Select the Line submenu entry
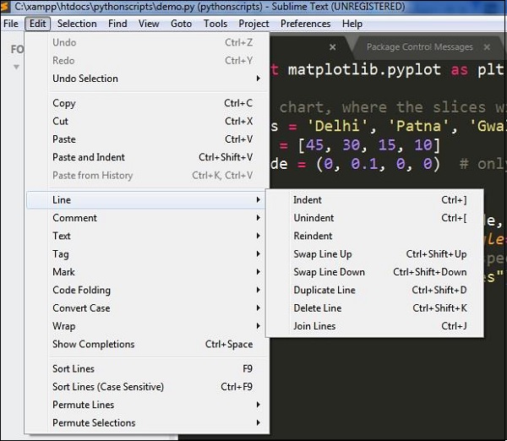This screenshot has height=441, width=507. pos(147,200)
